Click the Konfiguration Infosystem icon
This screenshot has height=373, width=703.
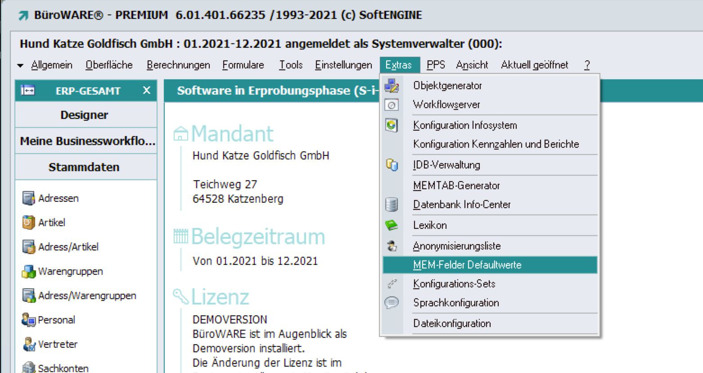(x=392, y=125)
